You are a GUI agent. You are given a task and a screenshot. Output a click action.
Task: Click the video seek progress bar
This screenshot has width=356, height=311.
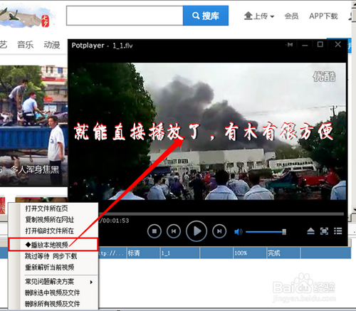(222, 214)
